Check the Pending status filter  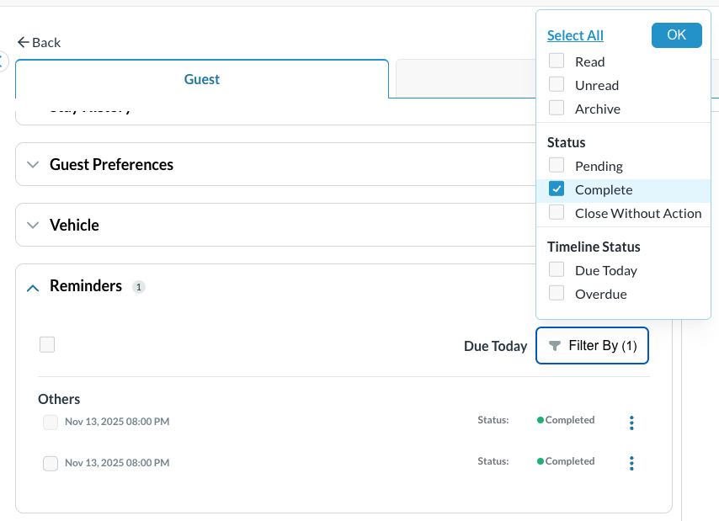click(556, 165)
